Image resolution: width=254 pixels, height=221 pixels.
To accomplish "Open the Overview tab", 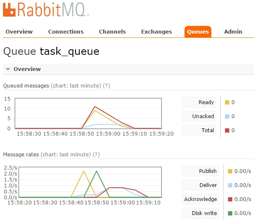I will pyautogui.click(x=19, y=32).
